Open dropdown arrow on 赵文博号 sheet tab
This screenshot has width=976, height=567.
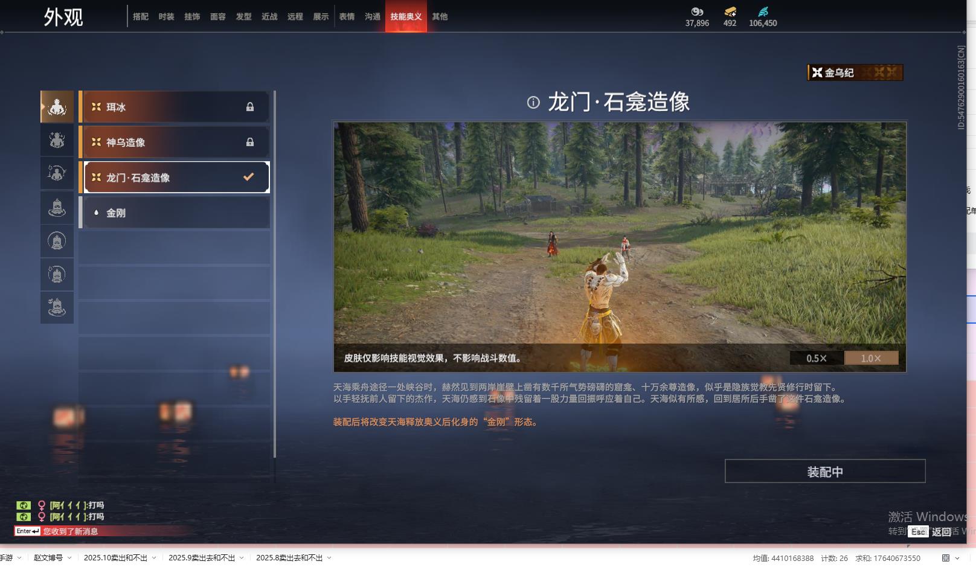coord(69,558)
